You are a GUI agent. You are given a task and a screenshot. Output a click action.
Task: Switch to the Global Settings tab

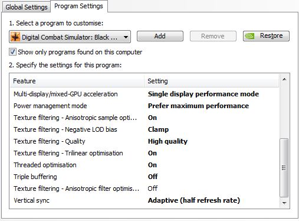point(27,7)
